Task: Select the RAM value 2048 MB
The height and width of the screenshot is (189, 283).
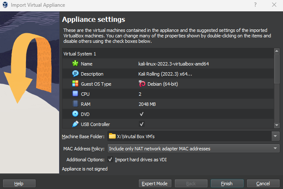Action: (x=147, y=104)
